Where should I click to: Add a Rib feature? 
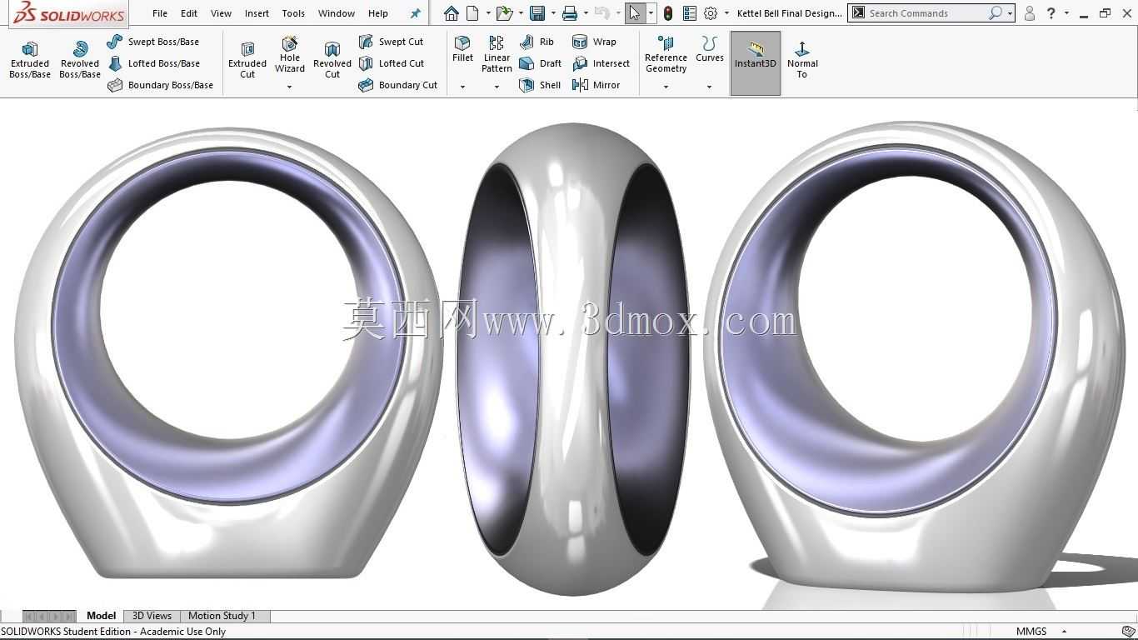pos(536,42)
